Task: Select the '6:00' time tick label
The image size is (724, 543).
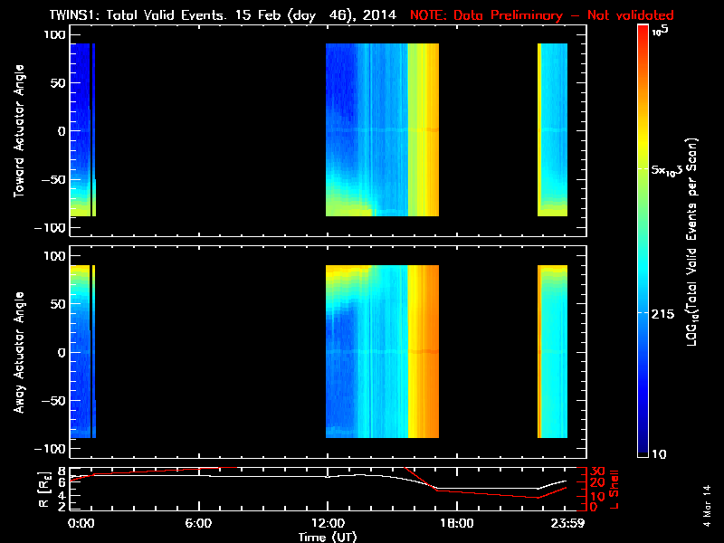Action: click(x=198, y=523)
